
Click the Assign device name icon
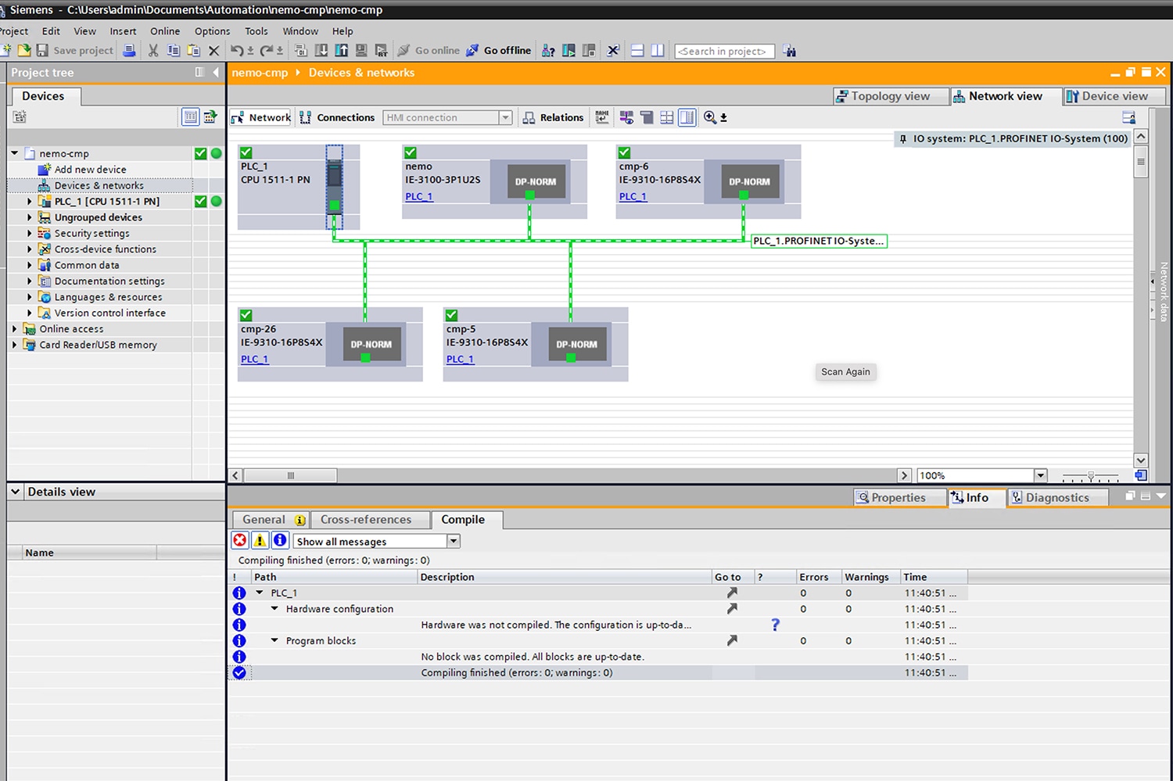tap(602, 117)
